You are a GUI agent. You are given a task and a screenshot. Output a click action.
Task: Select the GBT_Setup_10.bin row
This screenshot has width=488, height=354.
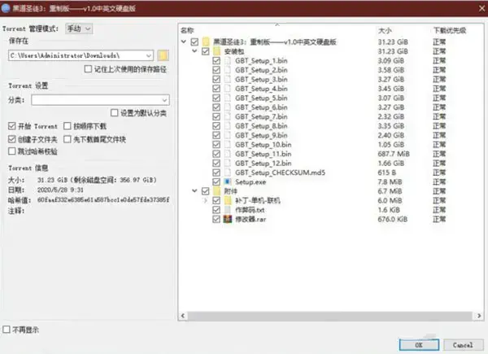pos(330,145)
